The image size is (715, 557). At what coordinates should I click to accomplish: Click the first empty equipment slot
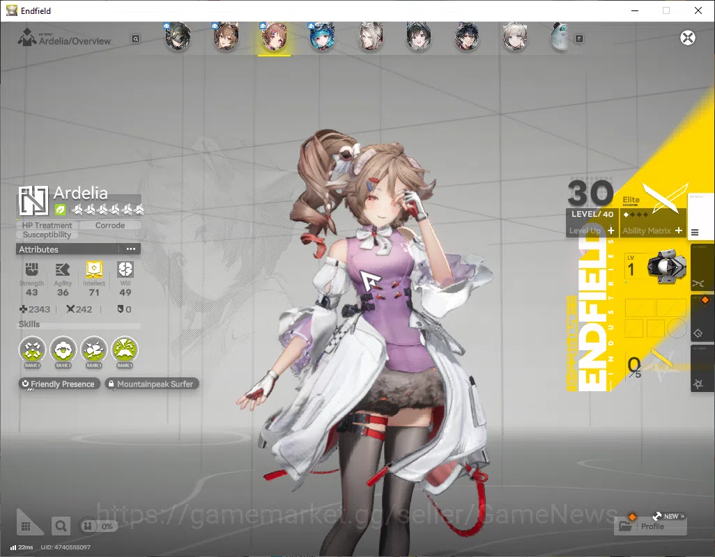coord(640,308)
